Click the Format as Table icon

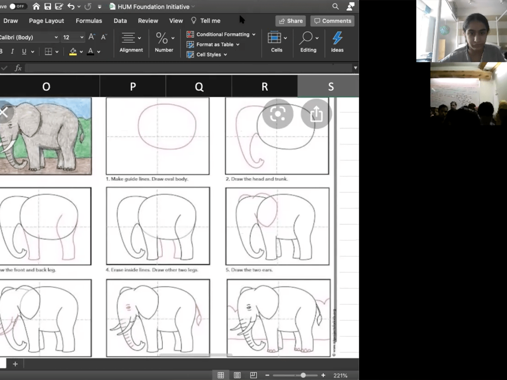191,45
